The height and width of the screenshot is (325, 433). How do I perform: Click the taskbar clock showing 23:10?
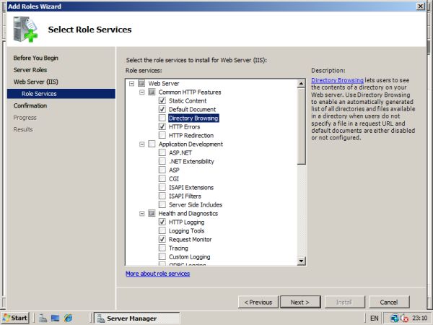coord(420,318)
